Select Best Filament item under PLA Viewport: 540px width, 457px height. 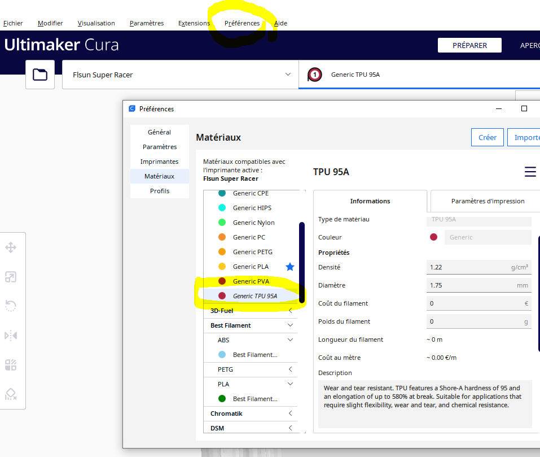coord(251,399)
